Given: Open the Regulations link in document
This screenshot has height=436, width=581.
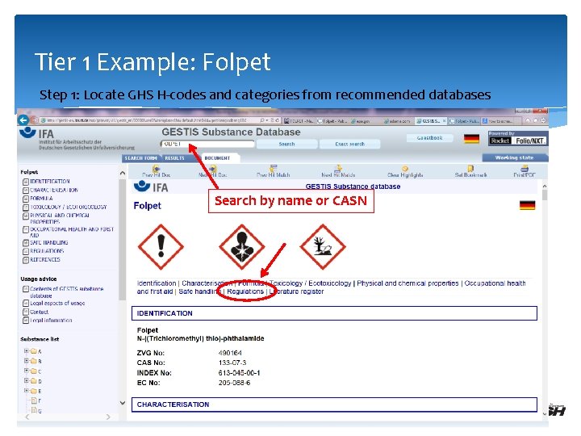Looking at the screenshot, I should click(x=245, y=291).
